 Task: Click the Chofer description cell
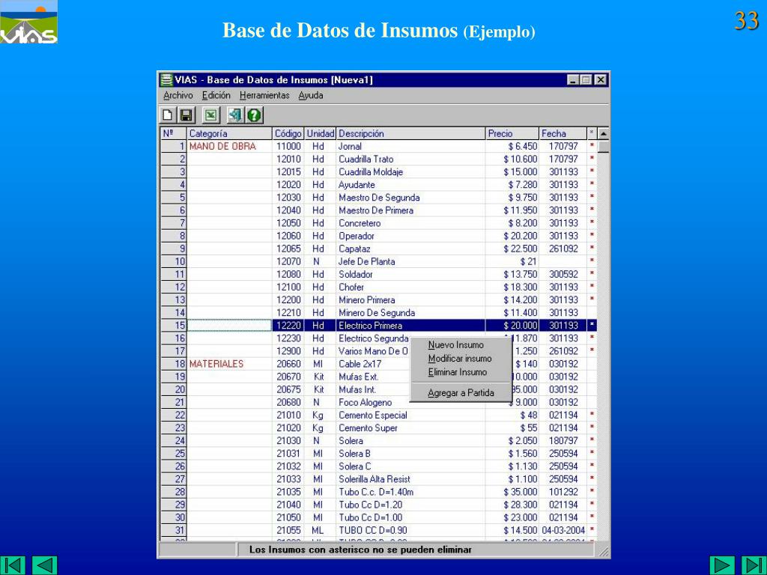pyautogui.click(x=410, y=287)
